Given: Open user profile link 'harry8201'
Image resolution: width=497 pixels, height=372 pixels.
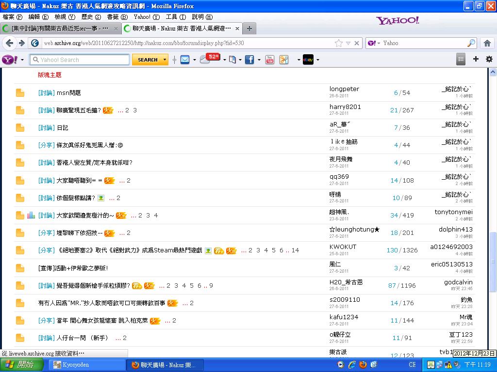Looking at the screenshot, I should click(x=345, y=107).
